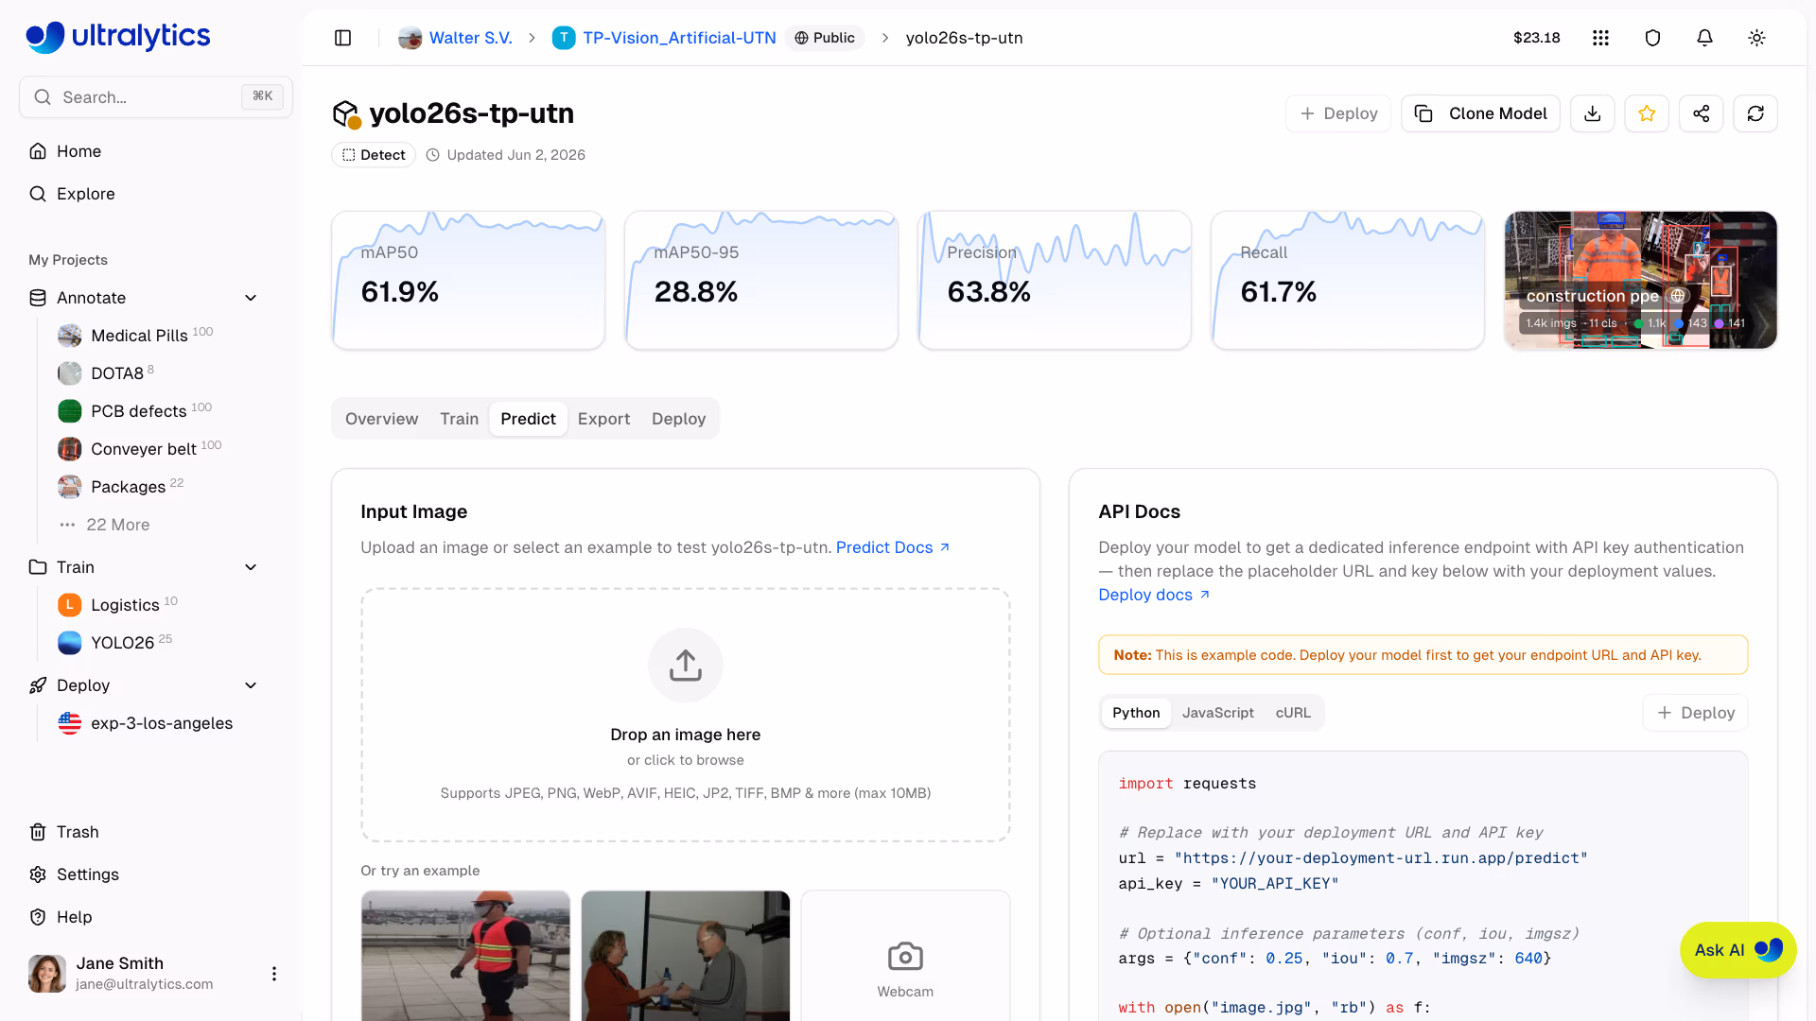1816x1021 pixels.
Task: Open Ask AI assistant
Action: click(x=1737, y=950)
